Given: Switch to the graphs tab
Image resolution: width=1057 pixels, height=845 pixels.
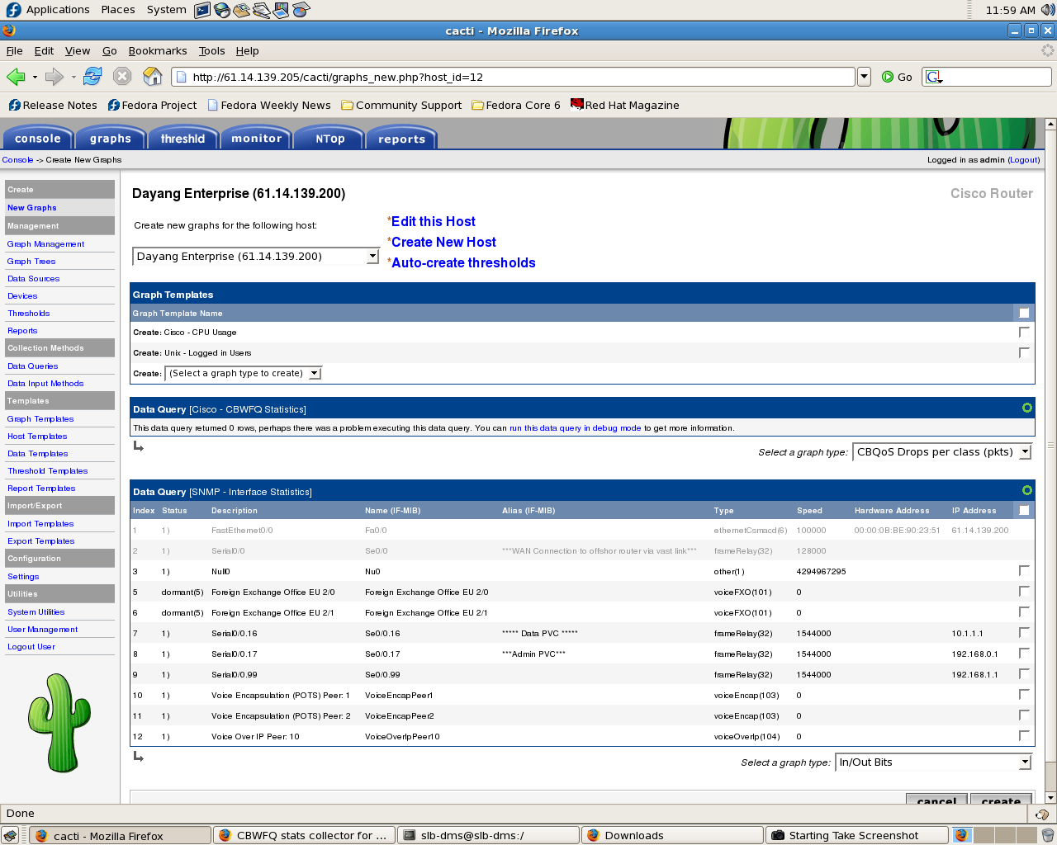Looking at the screenshot, I should [x=111, y=138].
